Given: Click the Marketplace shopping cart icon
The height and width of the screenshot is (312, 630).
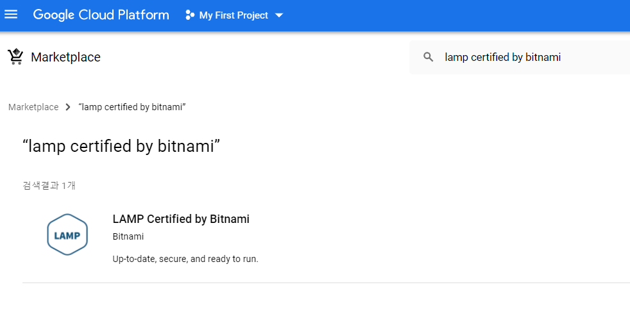Looking at the screenshot, I should tap(15, 57).
